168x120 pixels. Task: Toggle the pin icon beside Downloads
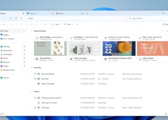click(24, 54)
